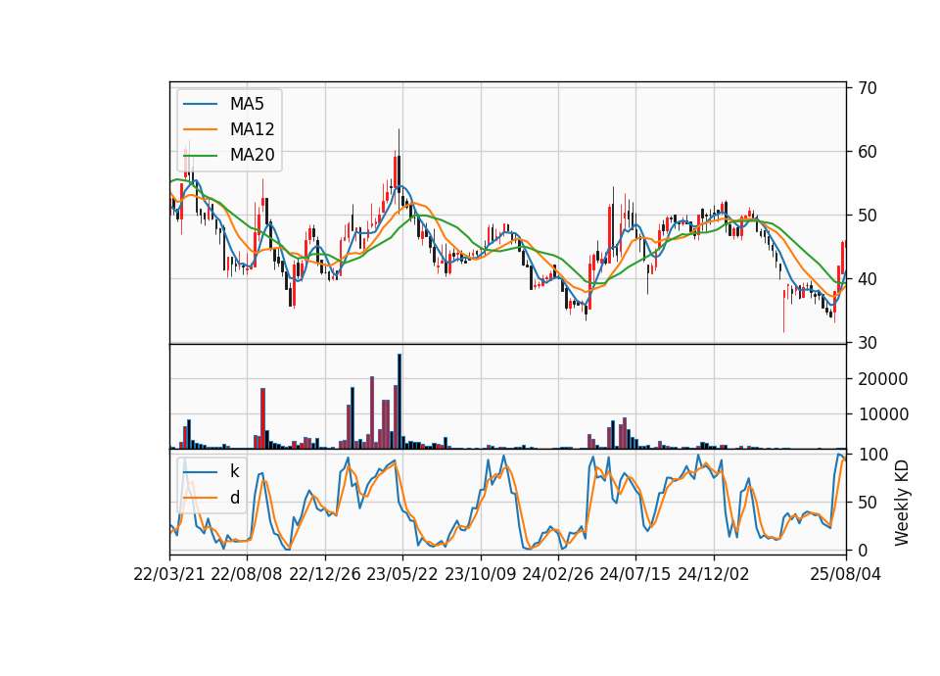Viewport: 940px width, 676px height.
Task: Click the highest candlestick wick near 23/05/22
Action: click(399, 142)
